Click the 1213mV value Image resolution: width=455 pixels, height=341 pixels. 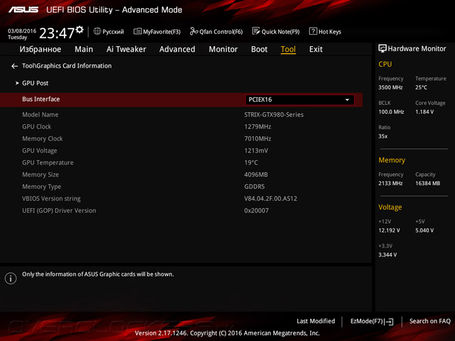[x=256, y=151]
